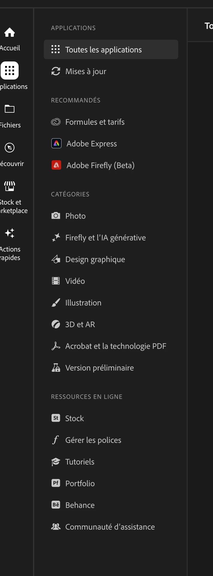Click the Découvrir compass icon

(10, 148)
